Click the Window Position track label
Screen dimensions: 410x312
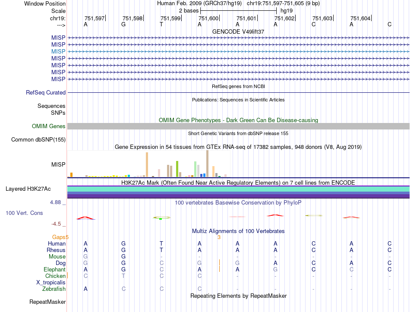[45, 3]
